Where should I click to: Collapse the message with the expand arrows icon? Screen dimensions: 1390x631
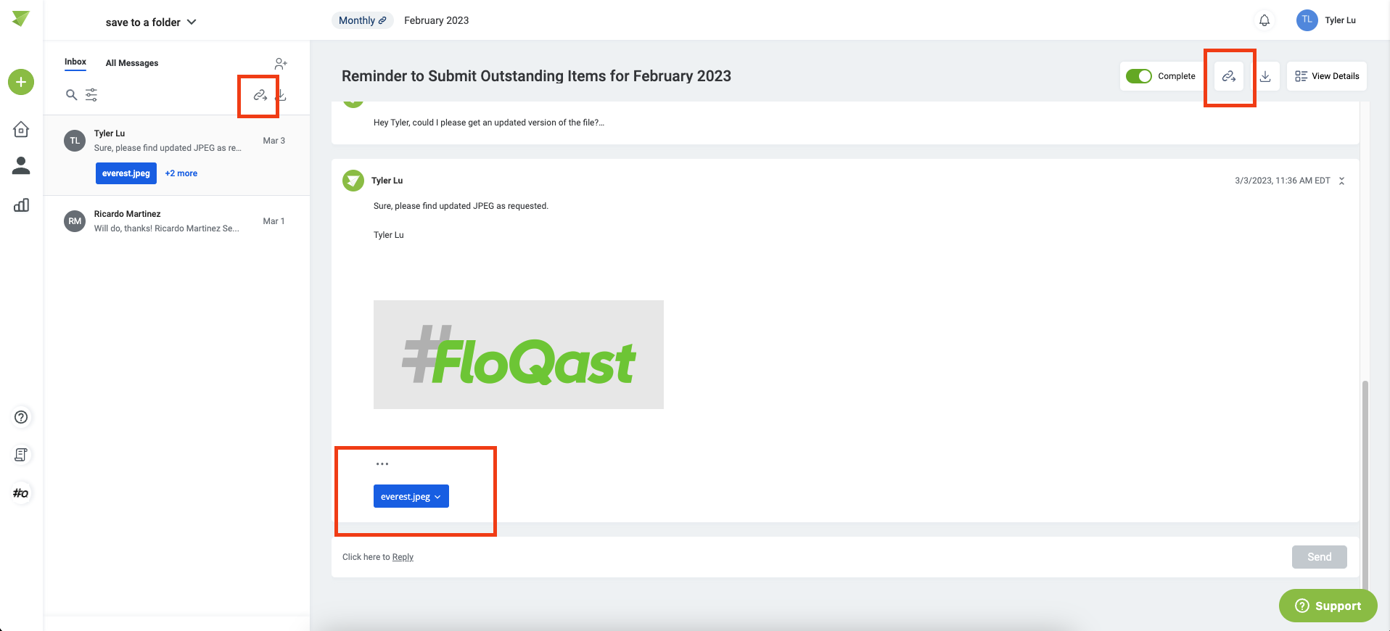click(1342, 181)
